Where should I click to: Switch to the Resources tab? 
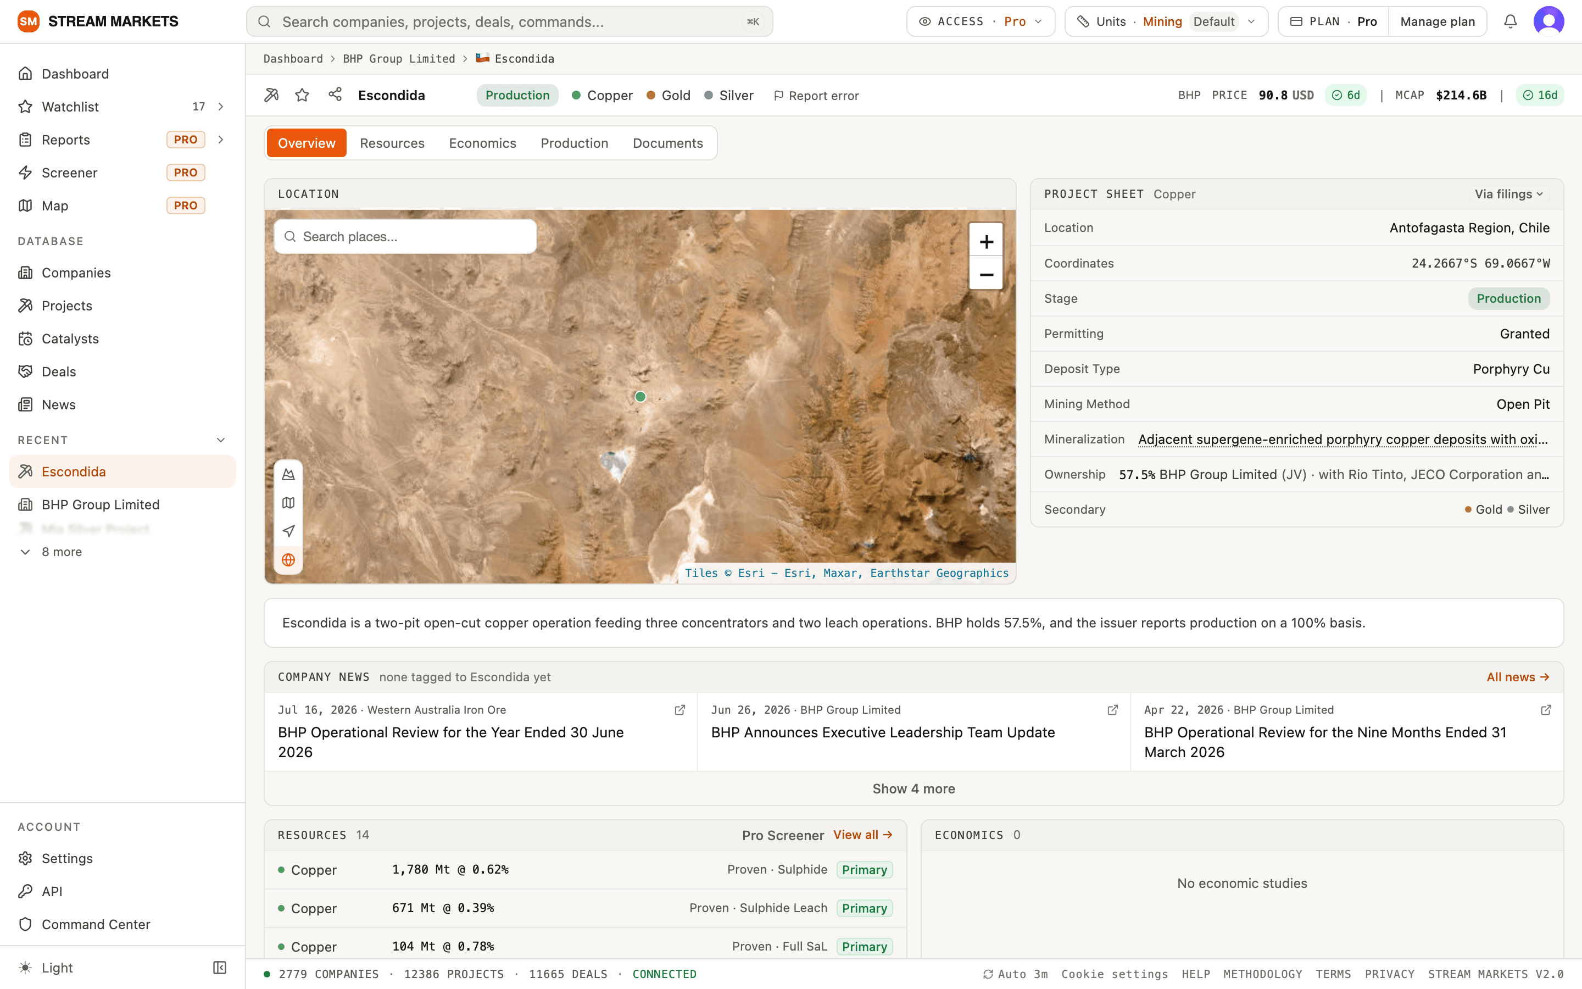click(392, 143)
